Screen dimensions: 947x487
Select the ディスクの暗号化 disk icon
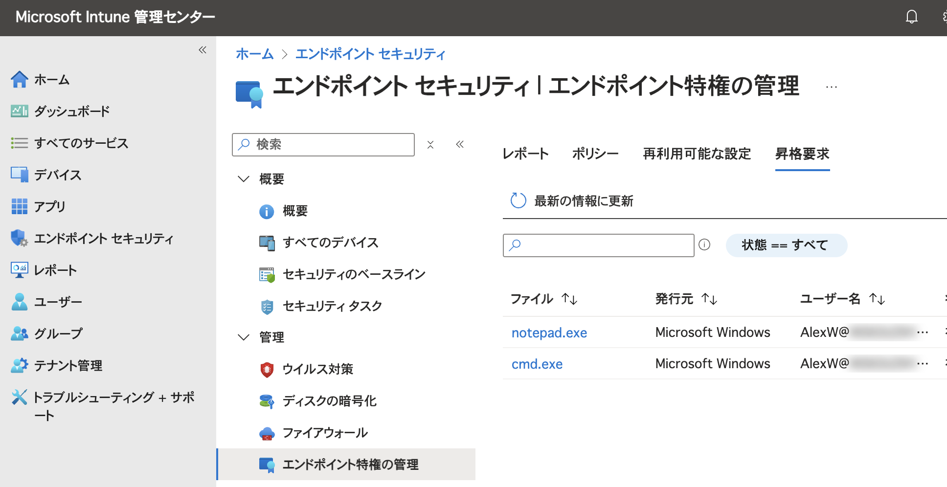[x=267, y=401]
